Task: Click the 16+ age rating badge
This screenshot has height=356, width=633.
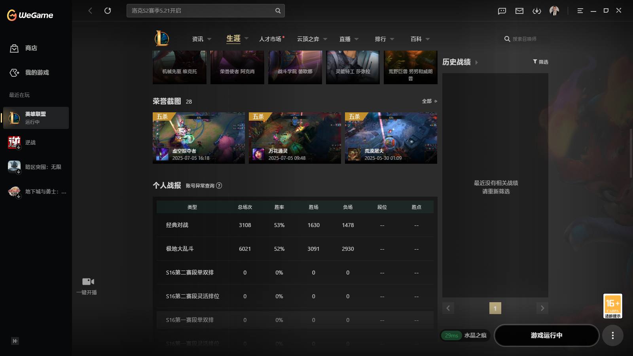Action: [612, 306]
